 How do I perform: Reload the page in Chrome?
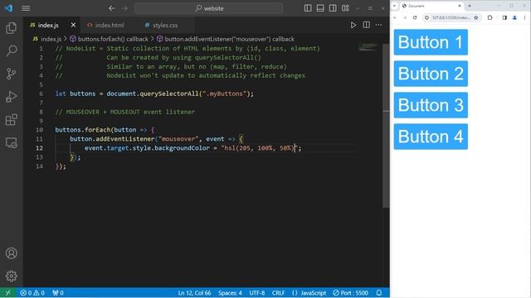pos(415,17)
